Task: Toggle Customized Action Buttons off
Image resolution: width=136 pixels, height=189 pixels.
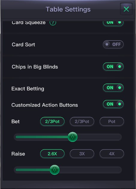Action: 113,104
